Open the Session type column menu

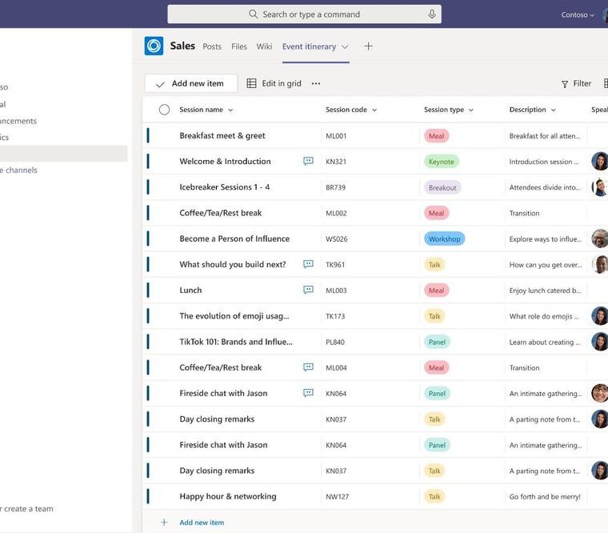point(470,110)
